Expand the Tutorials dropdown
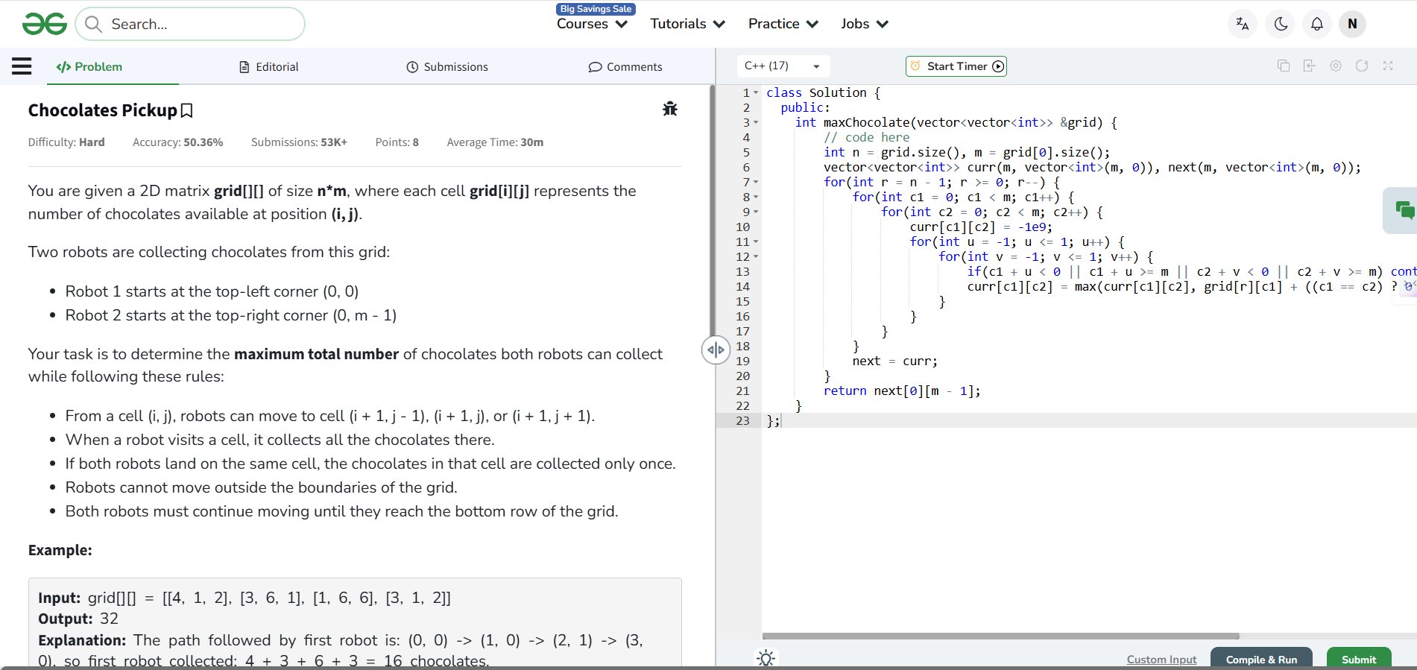 pos(687,24)
